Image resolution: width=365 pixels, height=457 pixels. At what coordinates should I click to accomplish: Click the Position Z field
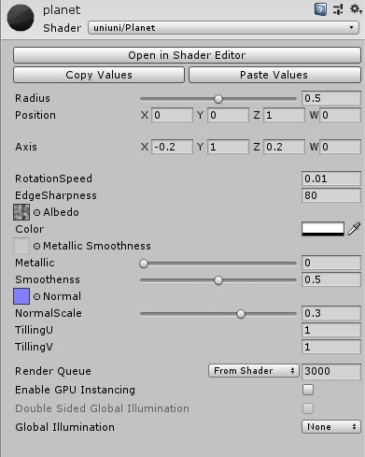(284, 115)
